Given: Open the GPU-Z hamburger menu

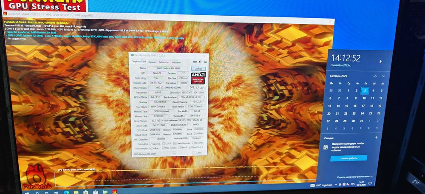Looking at the screenshot, I should [x=205, y=62].
